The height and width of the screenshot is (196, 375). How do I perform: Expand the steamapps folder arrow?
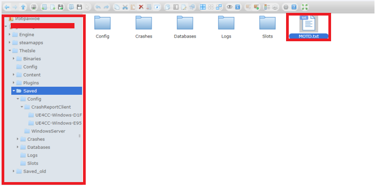tap(10, 42)
